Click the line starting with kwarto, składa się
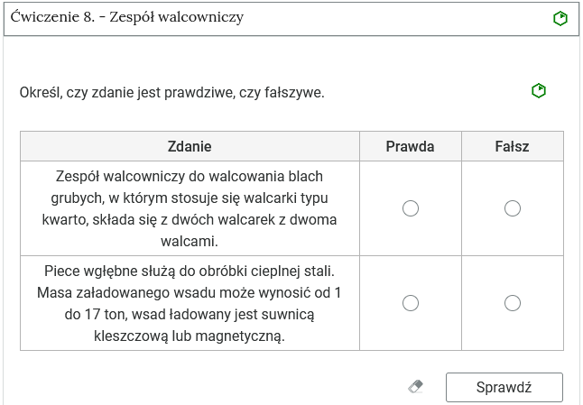 [x=190, y=219]
